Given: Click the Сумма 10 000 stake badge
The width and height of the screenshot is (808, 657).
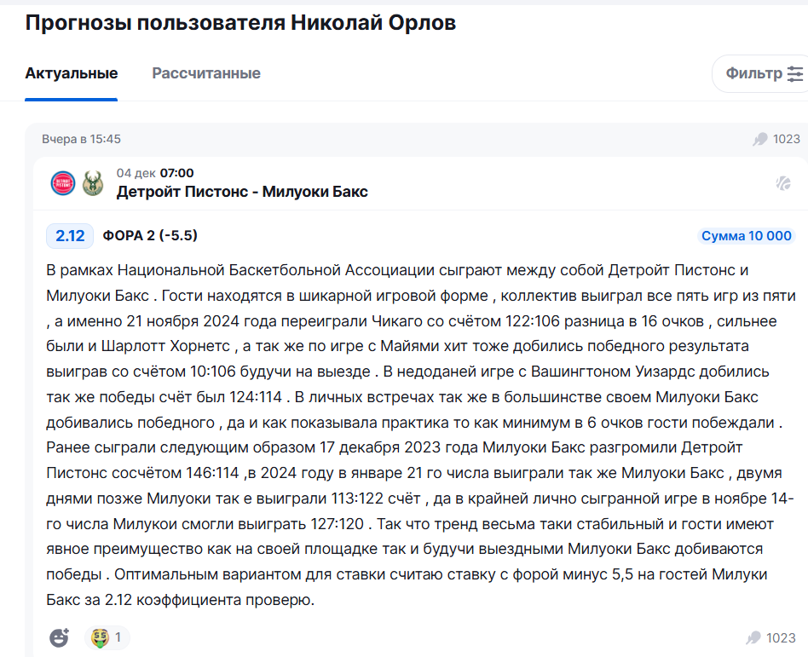Looking at the screenshot, I should [746, 236].
